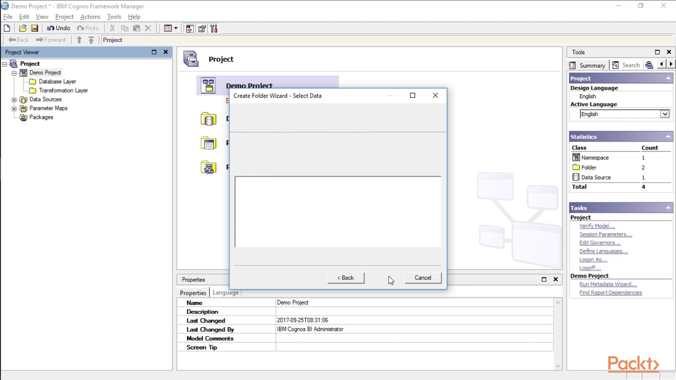
Task: Click the Back button in wizard
Action: (346, 278)
